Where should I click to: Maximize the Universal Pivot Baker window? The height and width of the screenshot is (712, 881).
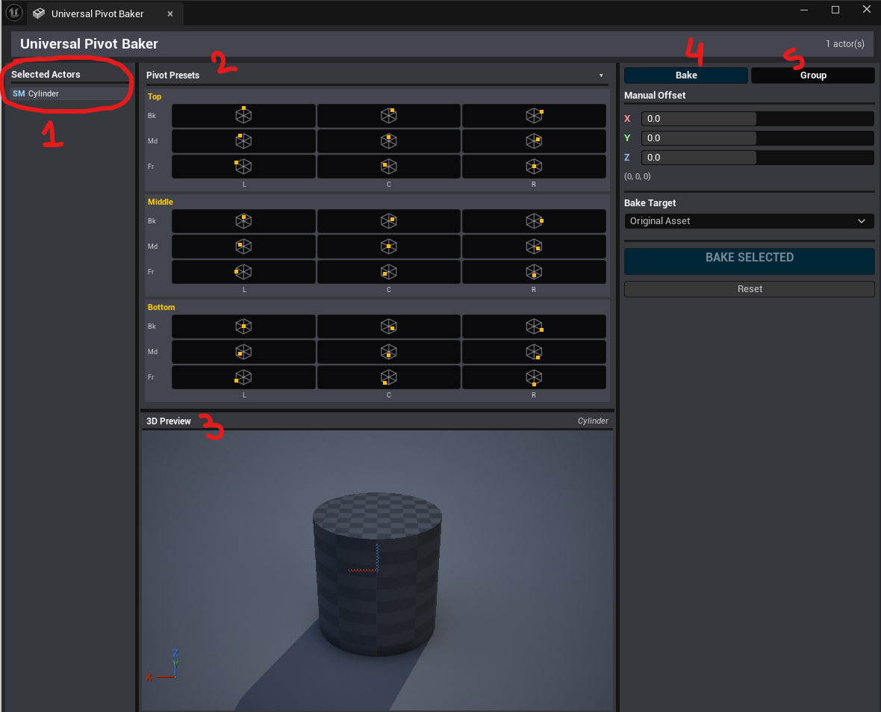click(x=835, y=10)
